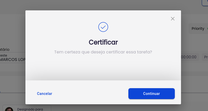Click the outlined button at the top-right corner
Image resolution: width=208 pixels, height=111 pixels.
click(x=205, y=3)
